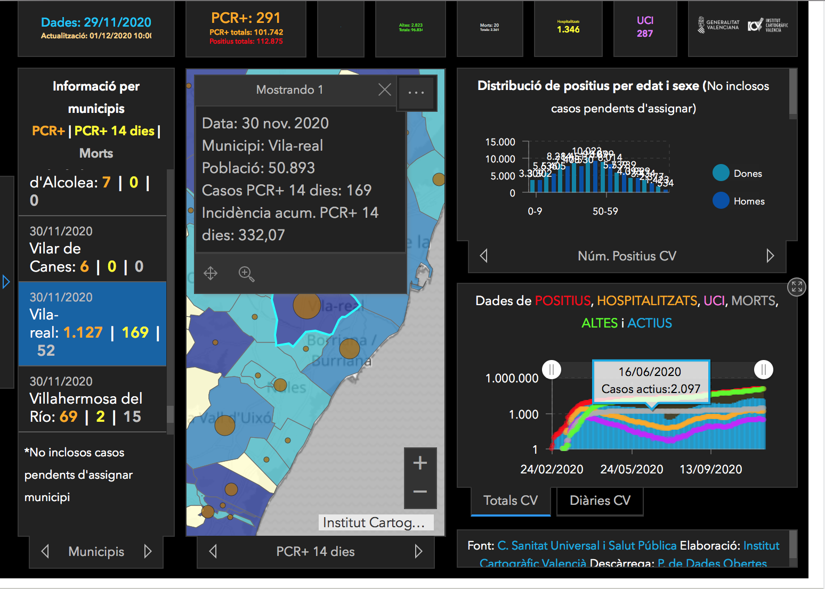Switch to the Diàries CV tab

(x=600, y=501)
